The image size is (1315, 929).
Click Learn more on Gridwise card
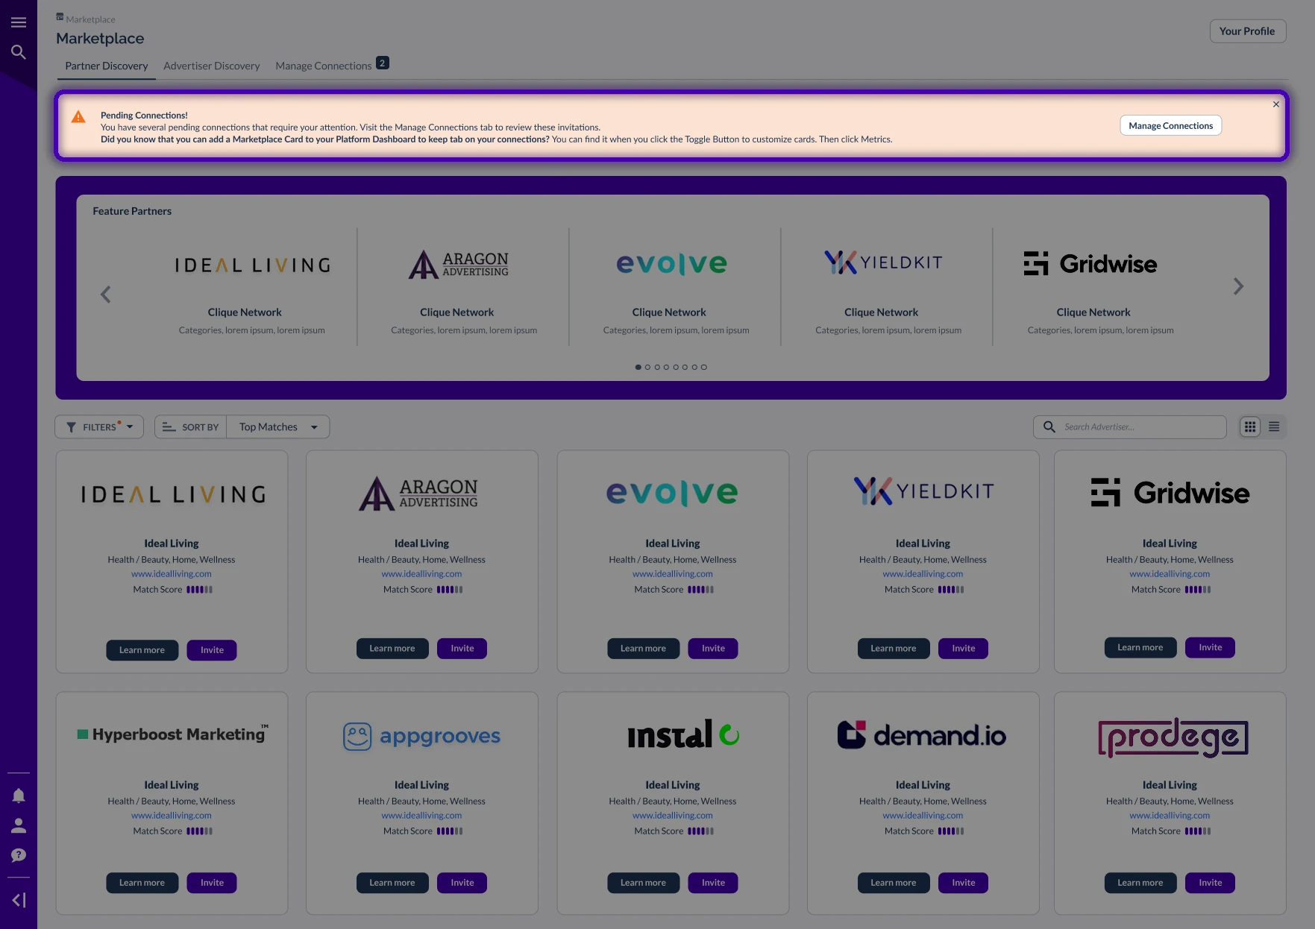[1140, 647]
